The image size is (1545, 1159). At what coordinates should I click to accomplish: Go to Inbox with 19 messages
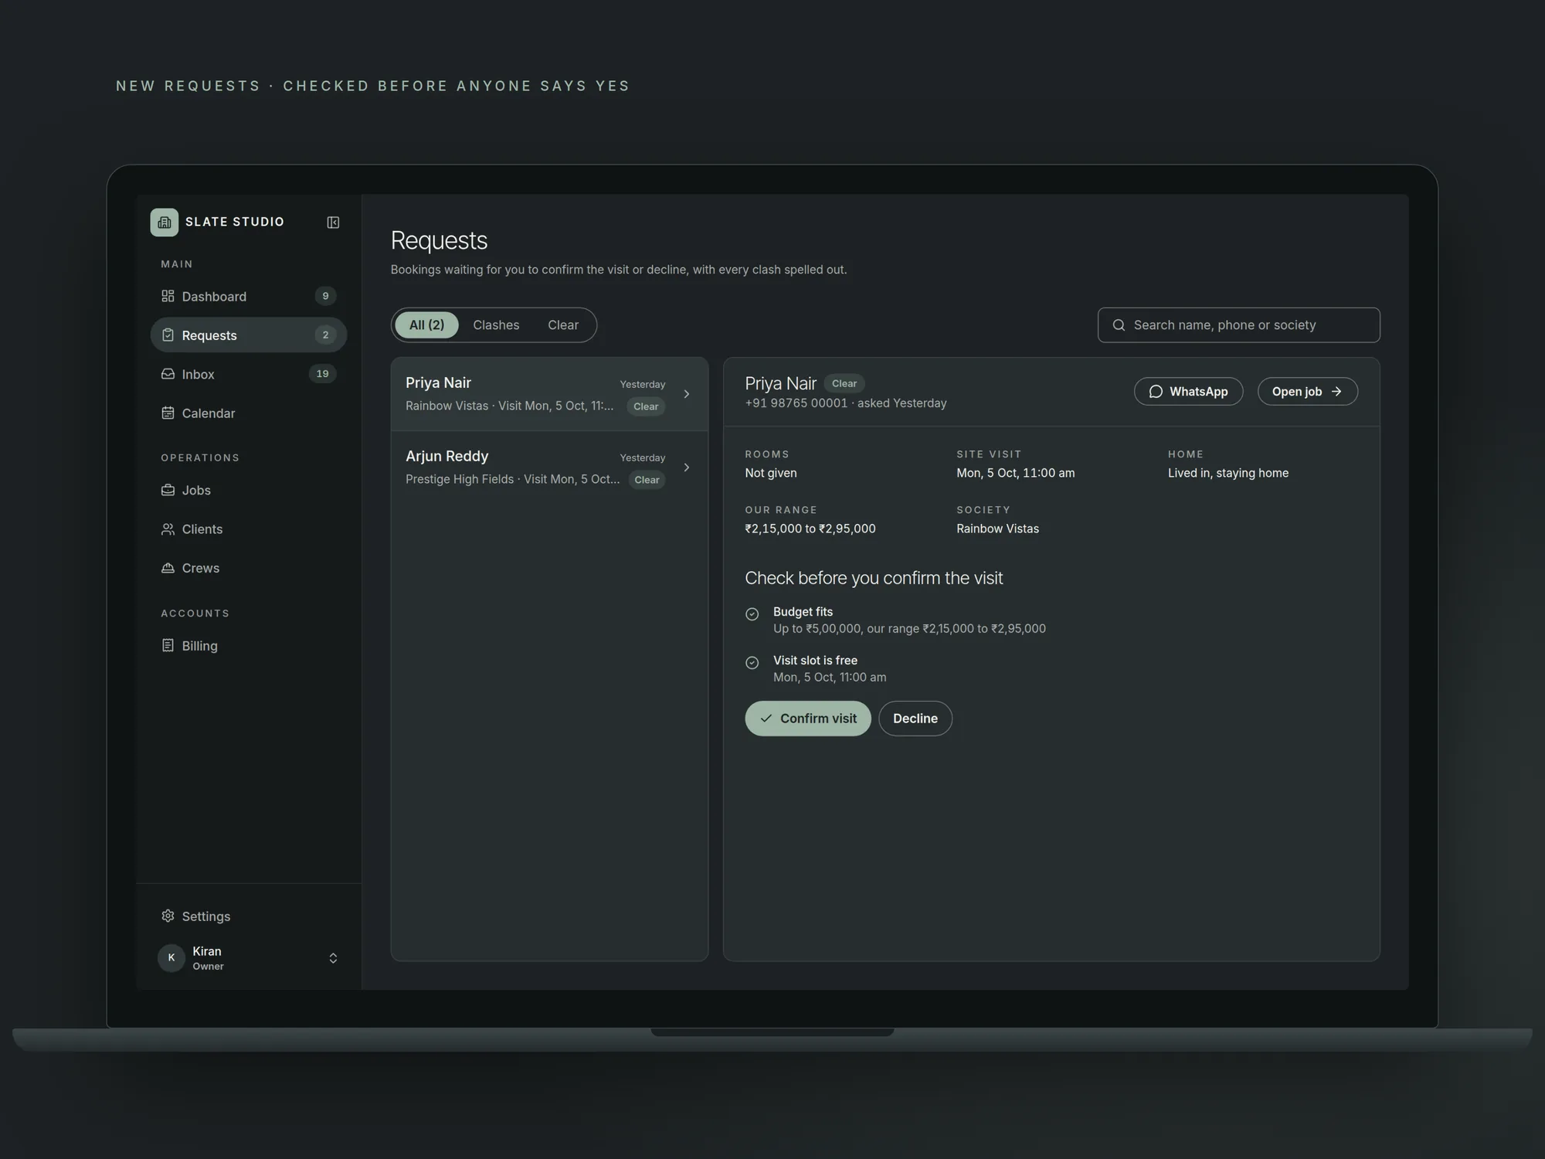[x=248, y=374]
